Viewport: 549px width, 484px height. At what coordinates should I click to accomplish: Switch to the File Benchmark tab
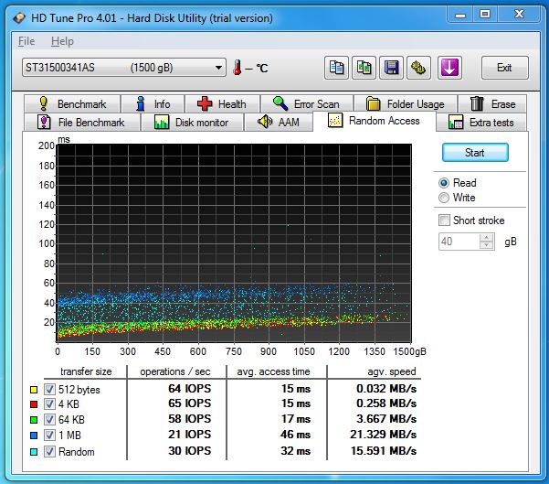coord(82,122)
